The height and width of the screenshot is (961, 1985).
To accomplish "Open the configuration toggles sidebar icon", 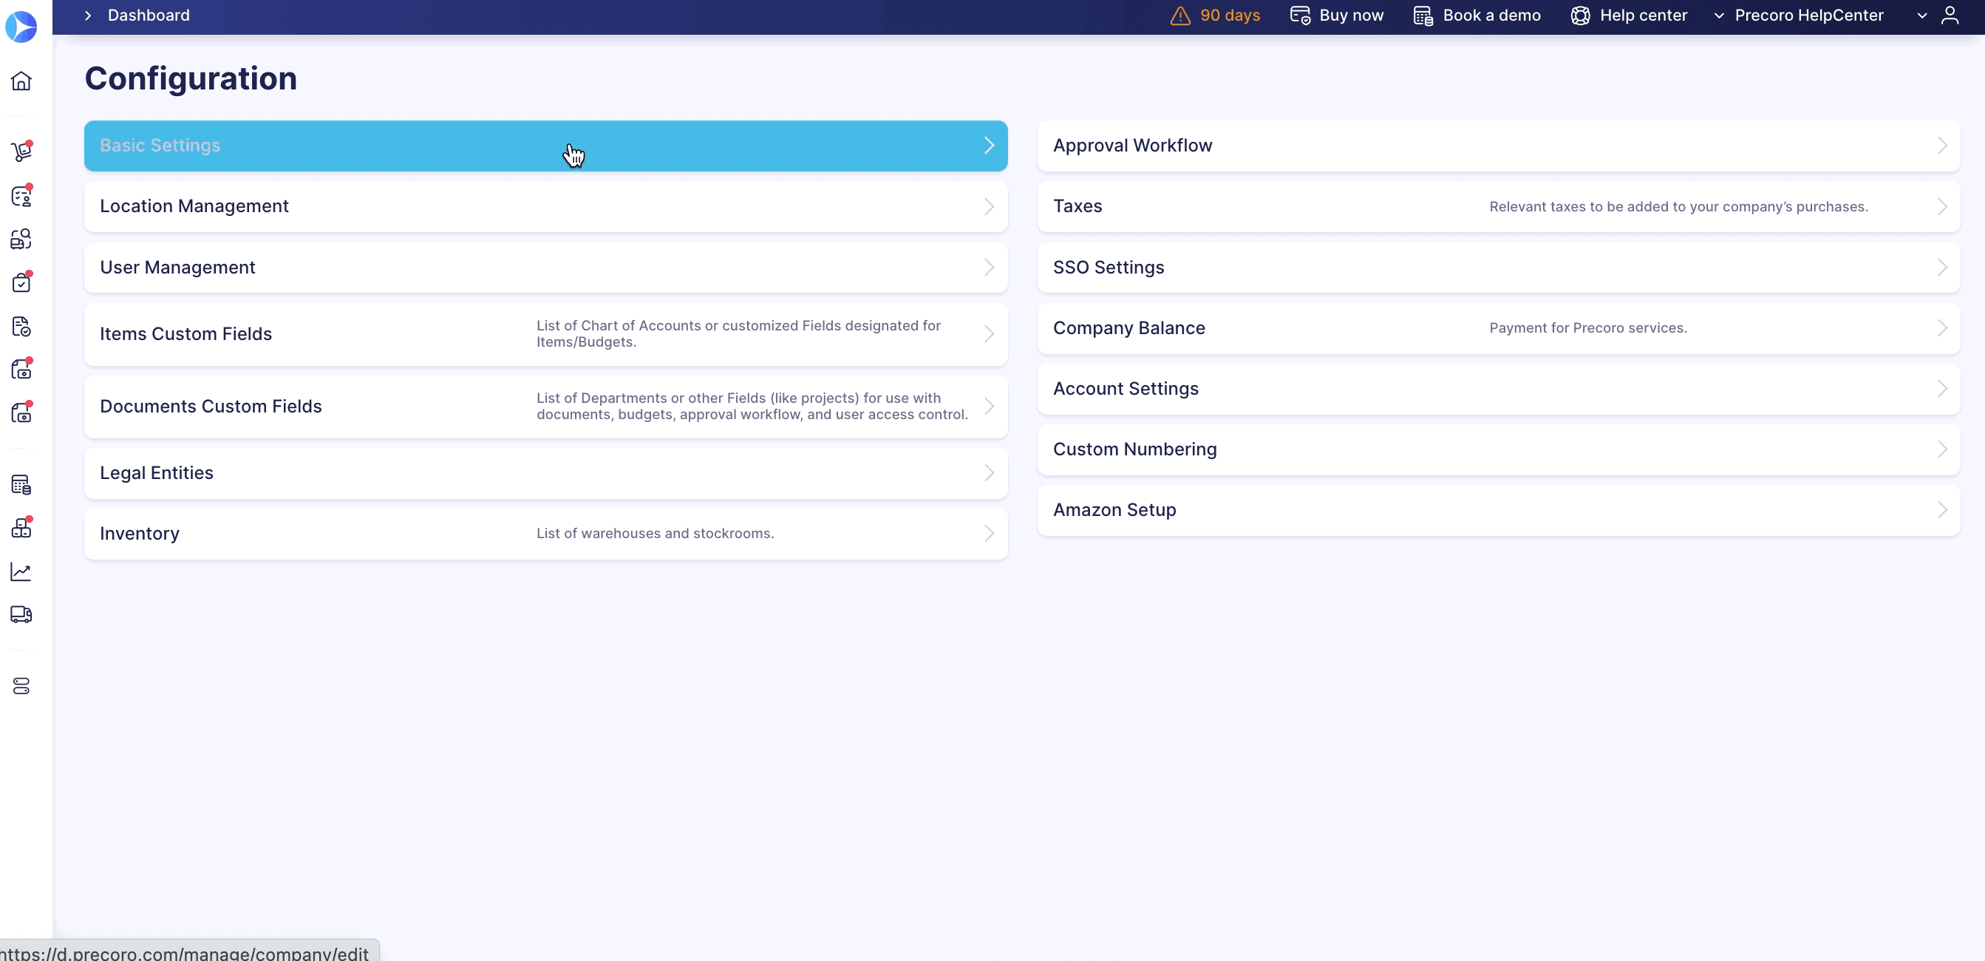I will (21, 686).
